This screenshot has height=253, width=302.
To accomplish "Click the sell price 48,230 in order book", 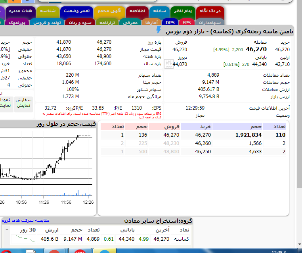I will pos(171,143).
